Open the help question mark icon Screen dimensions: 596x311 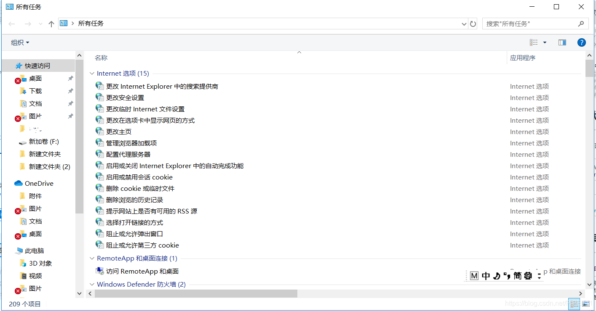pyautogui.click(x=582, y=42)
